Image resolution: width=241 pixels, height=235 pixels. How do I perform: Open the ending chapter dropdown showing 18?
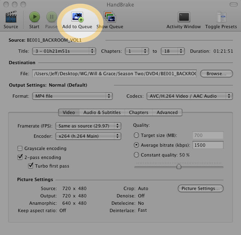pyautogui.click(x=173, y=51)
